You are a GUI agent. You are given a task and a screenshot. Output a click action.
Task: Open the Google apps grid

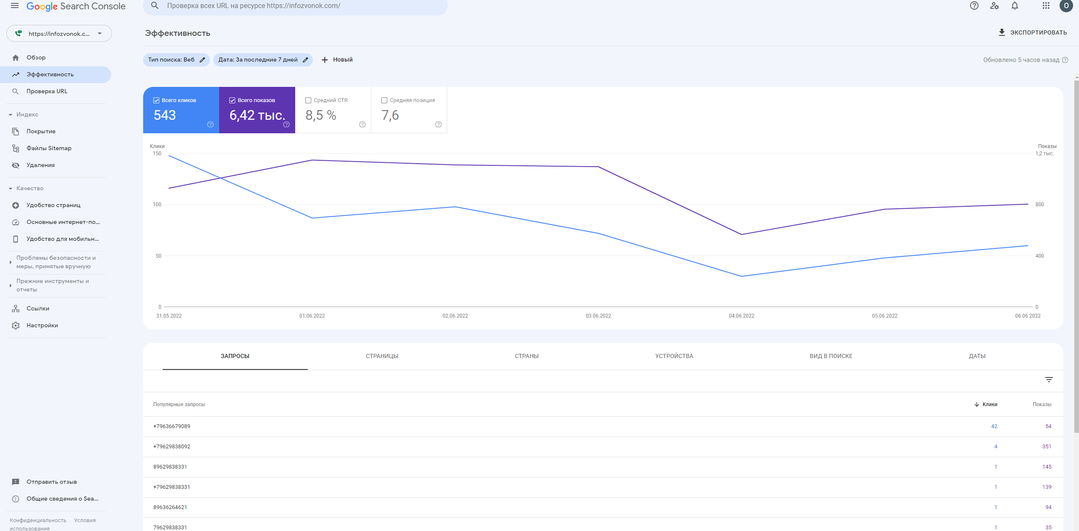(1046, 6)
